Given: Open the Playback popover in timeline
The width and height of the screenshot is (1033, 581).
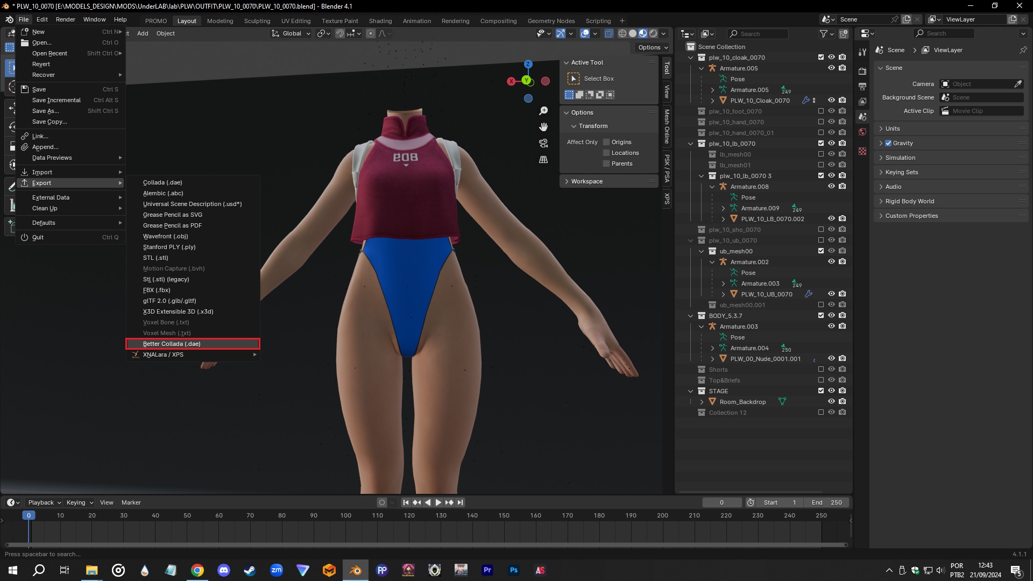Looking at the screenshot, I should (44, 502).
